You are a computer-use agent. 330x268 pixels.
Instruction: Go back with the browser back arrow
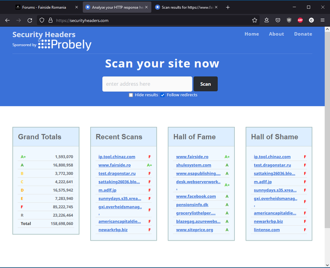coord(7,20)
